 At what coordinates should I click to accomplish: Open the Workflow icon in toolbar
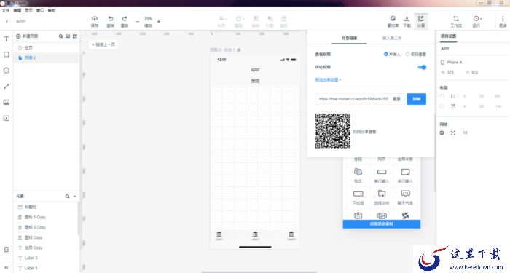point(456,18)
